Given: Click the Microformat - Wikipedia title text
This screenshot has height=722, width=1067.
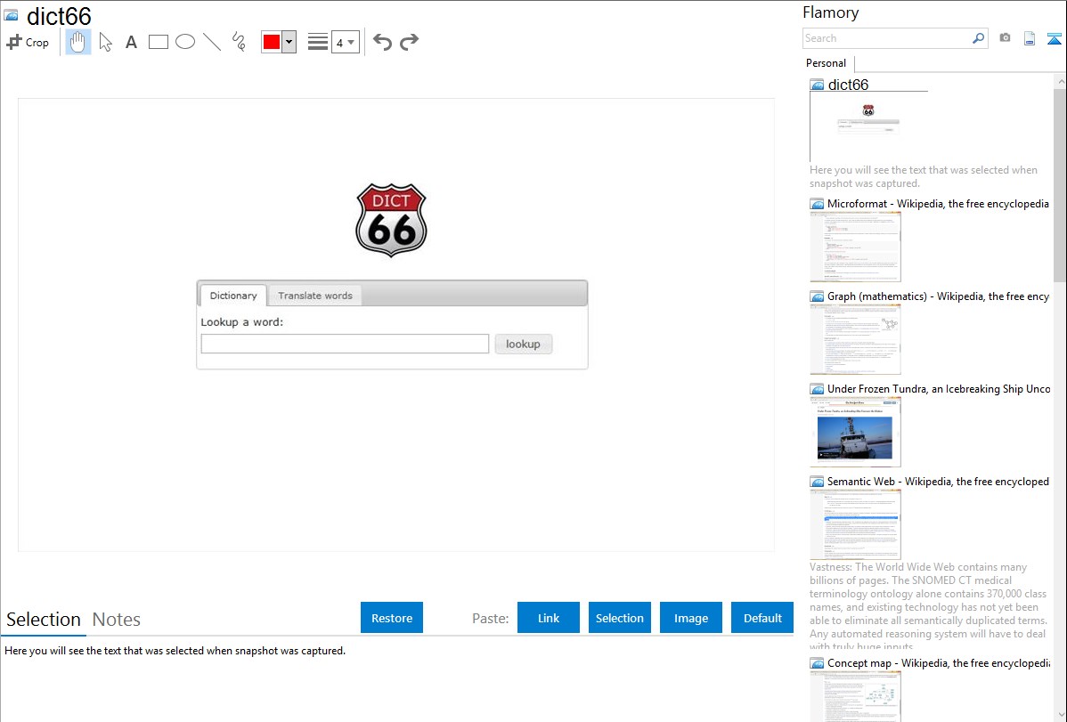Looking at the screenshot, I should 938,204.
